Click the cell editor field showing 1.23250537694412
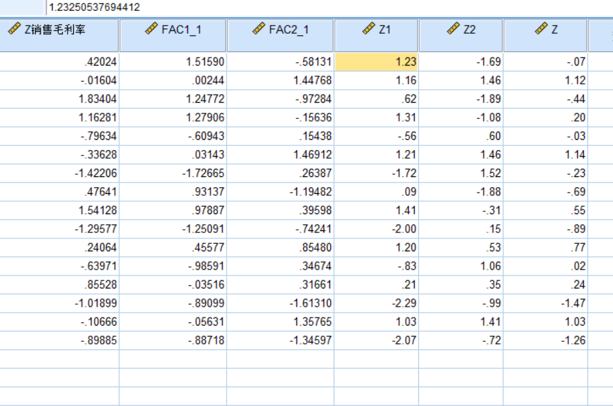This screenshot has height=406, width=613. 328,7
